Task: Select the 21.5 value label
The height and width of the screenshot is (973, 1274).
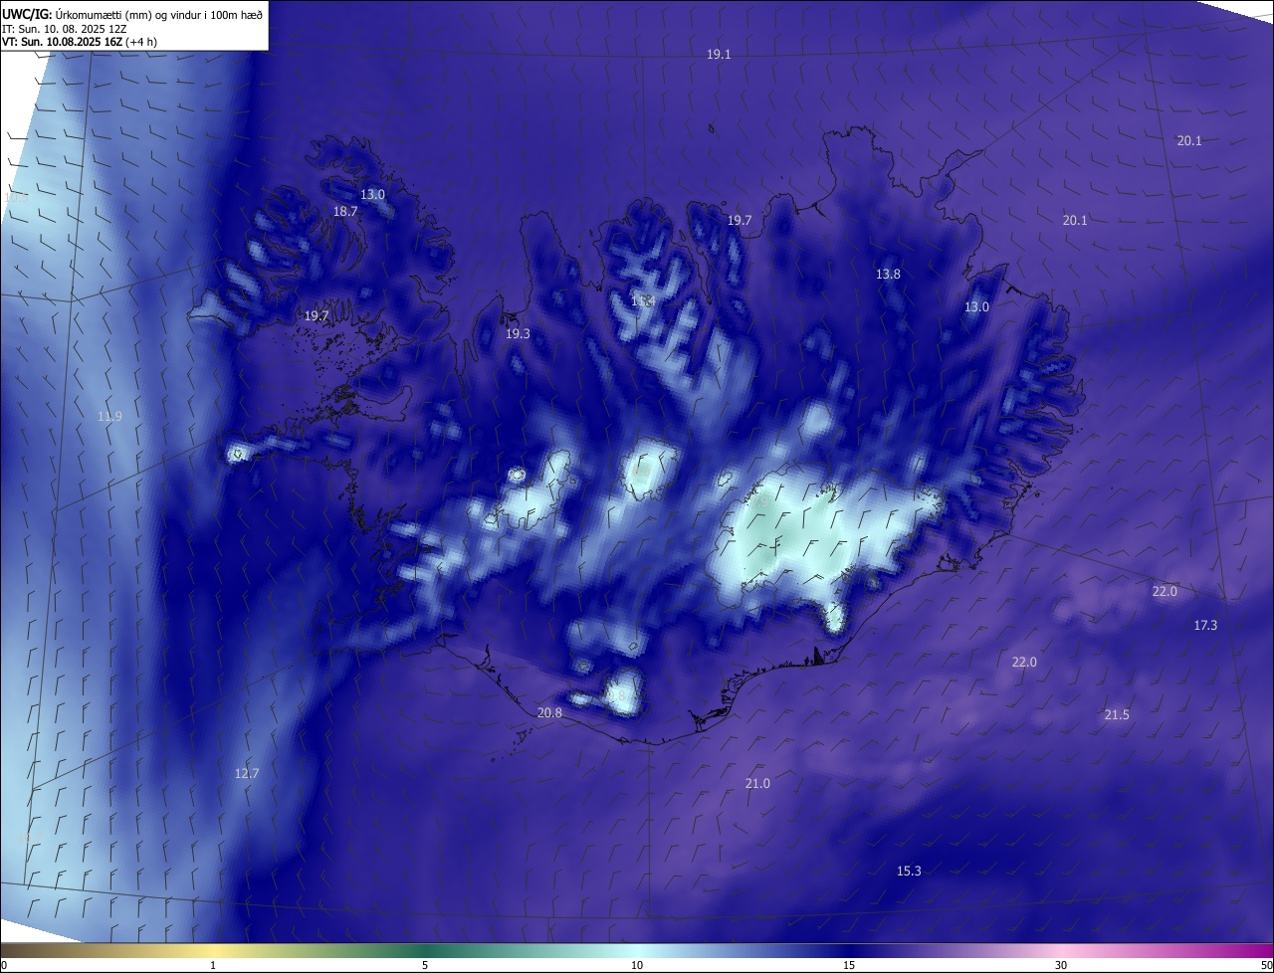Action: [1117, 715]
